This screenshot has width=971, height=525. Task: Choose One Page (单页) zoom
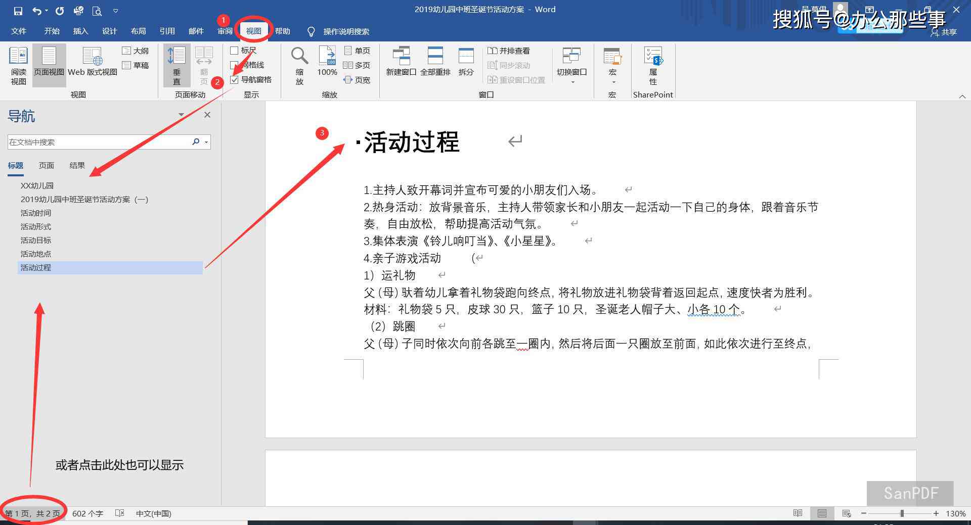pyautogui.click(x=357, y=51)
